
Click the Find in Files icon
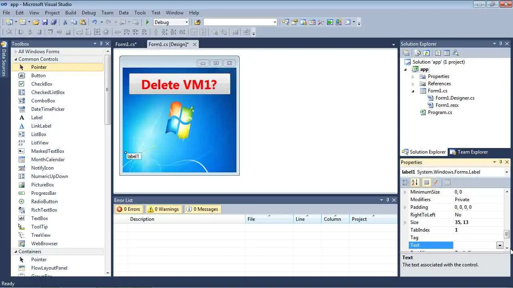point(197,22)
